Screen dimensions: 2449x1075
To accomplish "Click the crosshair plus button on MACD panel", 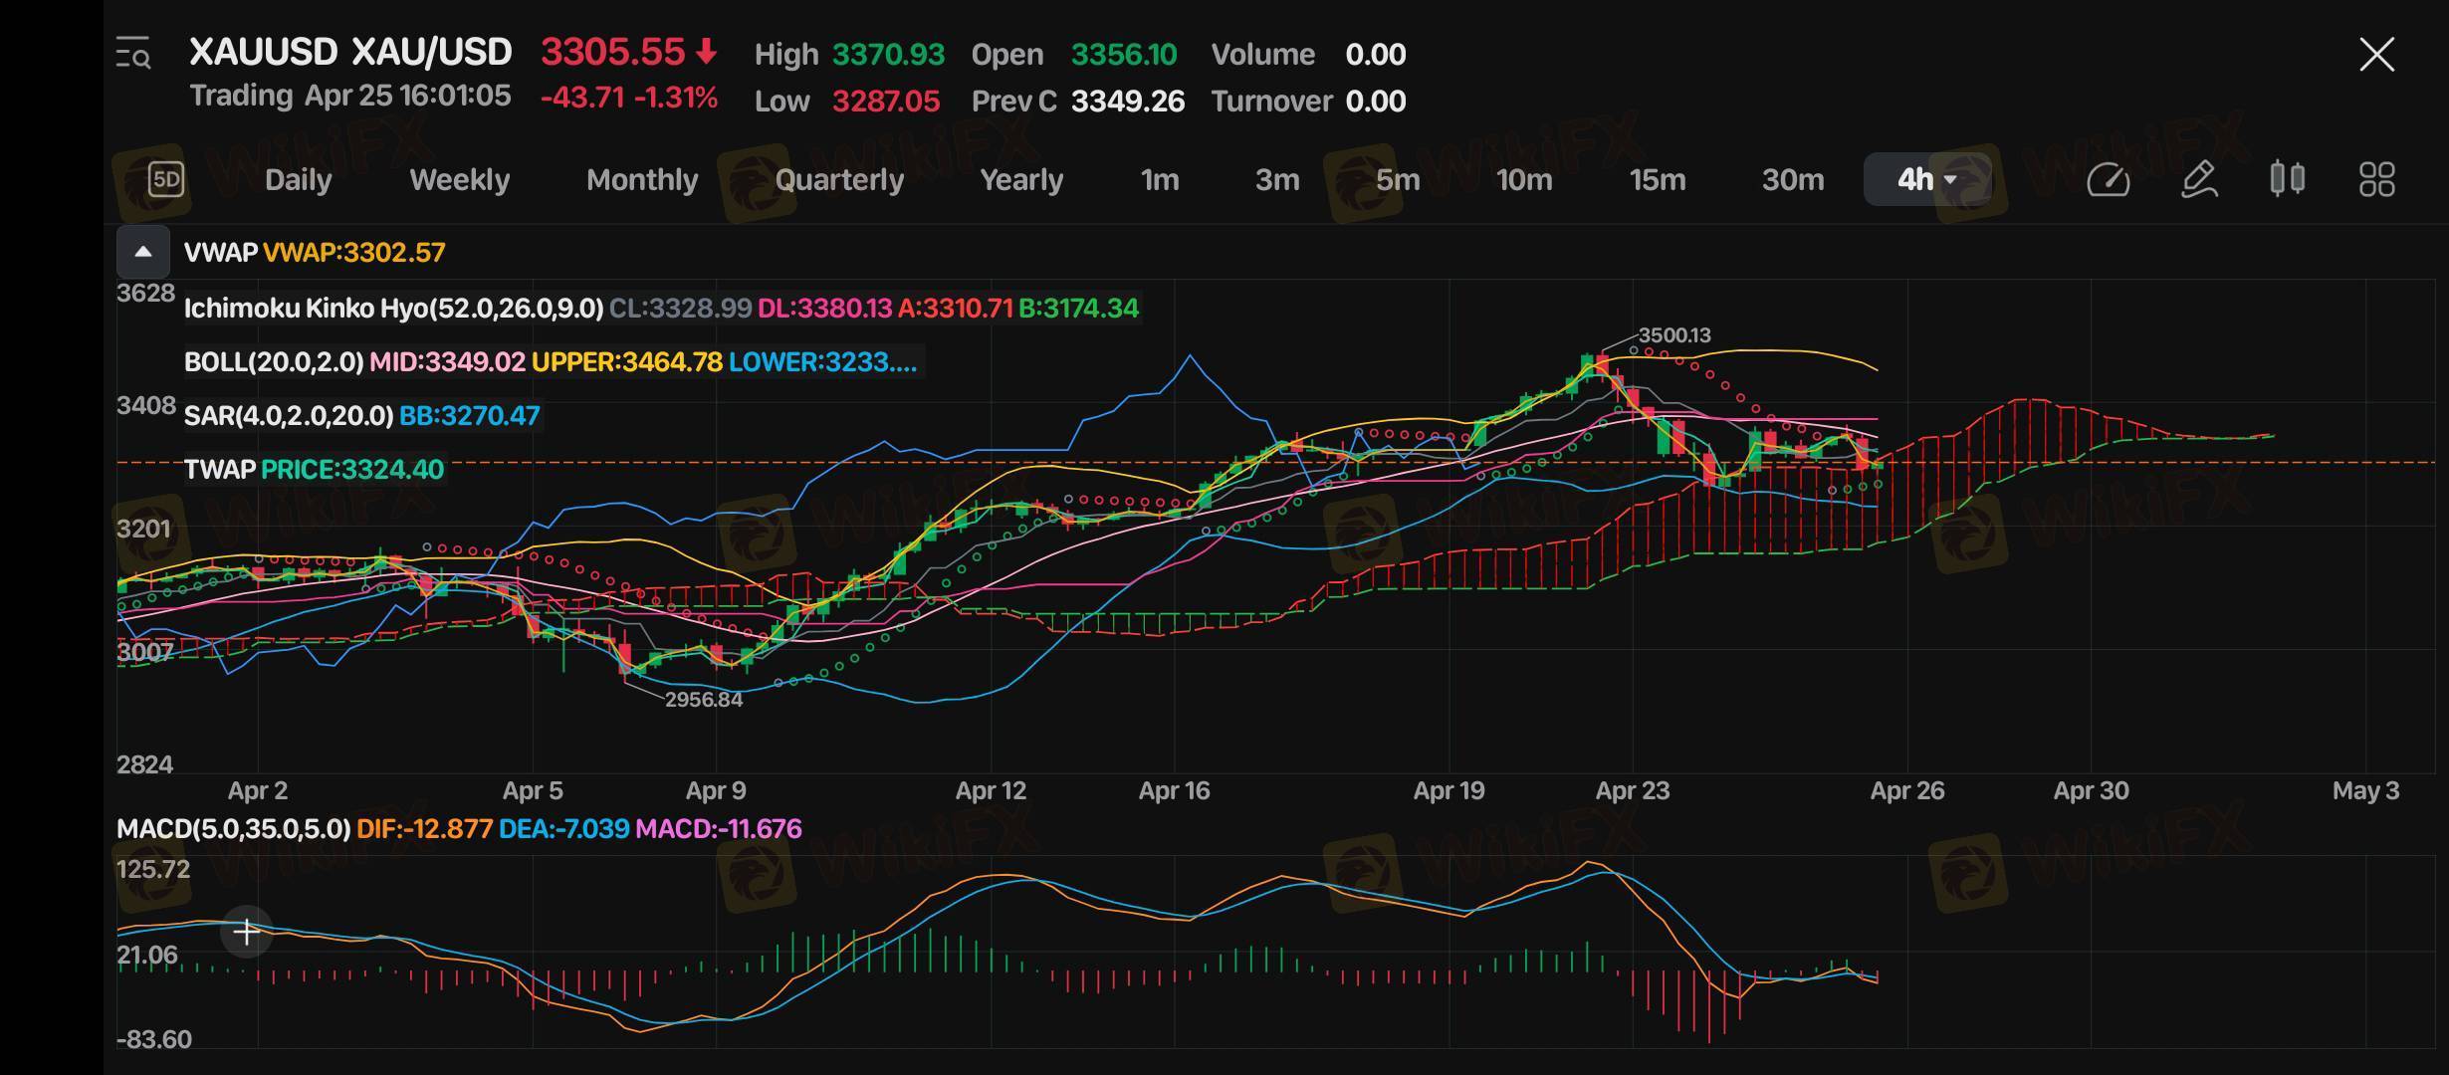I will (x=246, y=932).
